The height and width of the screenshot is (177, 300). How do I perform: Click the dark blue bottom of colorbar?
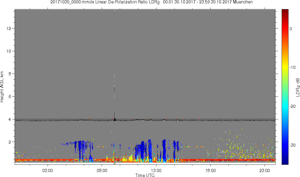[285, 162]
